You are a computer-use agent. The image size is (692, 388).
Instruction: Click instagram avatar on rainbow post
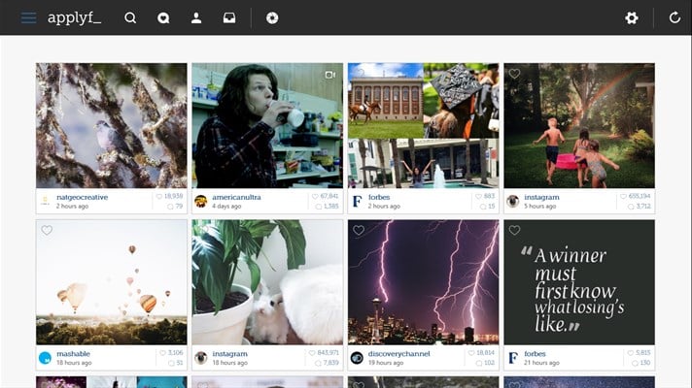tap(512, 201)
